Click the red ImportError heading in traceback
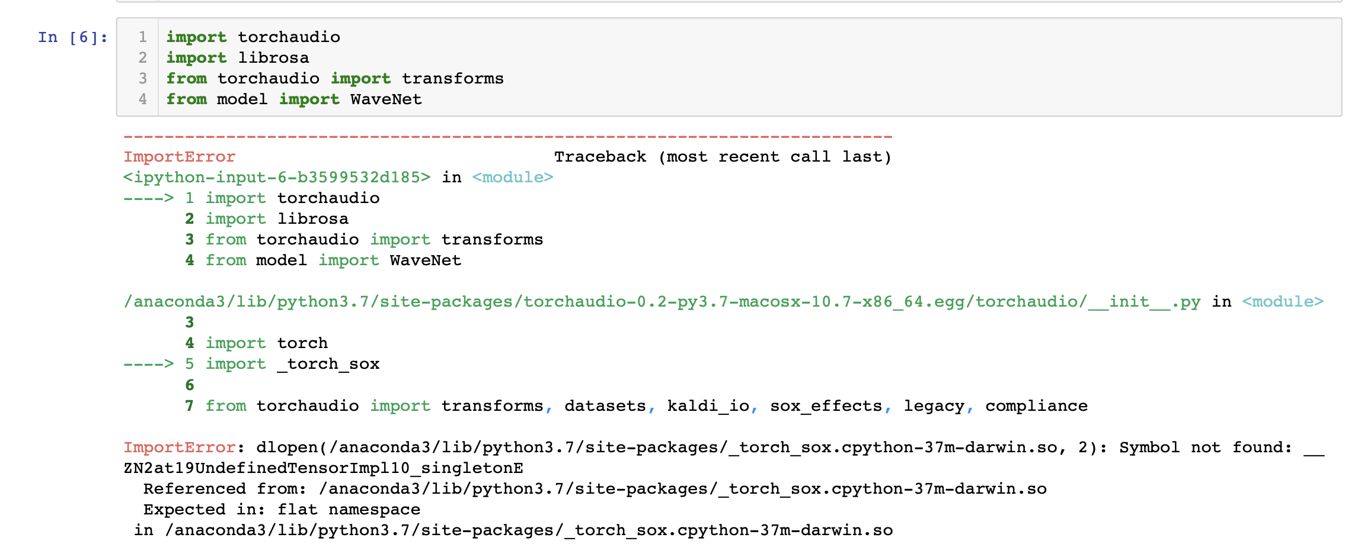This screenshot has height=560, width=1361. point(180,157)
